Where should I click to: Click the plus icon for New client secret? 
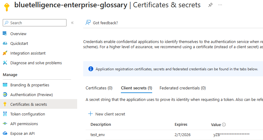pyautogui.click(x=91, y=114)
